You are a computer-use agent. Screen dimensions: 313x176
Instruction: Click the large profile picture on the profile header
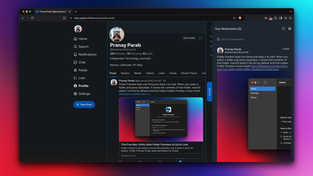(117, 34)
